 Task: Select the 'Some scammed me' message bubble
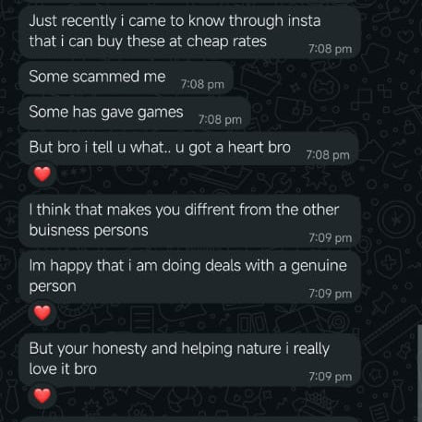[126, 78]
